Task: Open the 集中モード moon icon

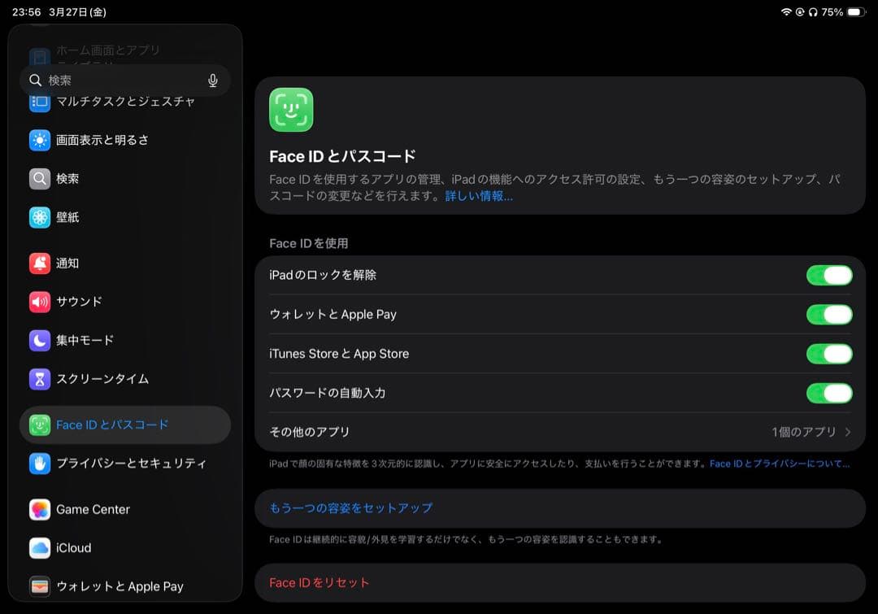Action: [40, 341]
